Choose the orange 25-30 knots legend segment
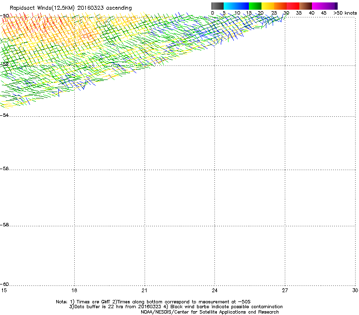Screen dimensions: 359x315 coord(280,6)
